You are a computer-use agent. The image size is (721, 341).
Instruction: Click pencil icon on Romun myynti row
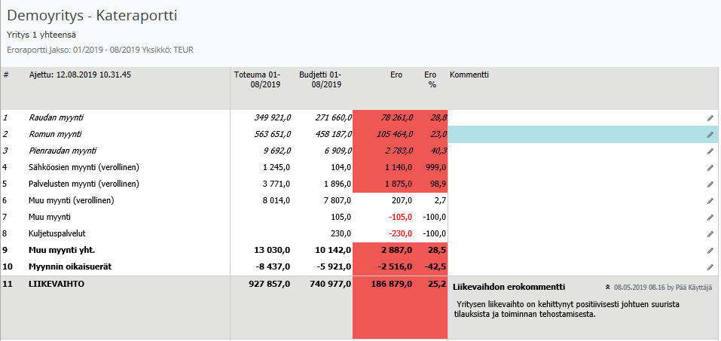tap(709, 135)
